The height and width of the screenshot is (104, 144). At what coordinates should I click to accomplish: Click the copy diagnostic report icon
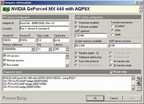139,78
